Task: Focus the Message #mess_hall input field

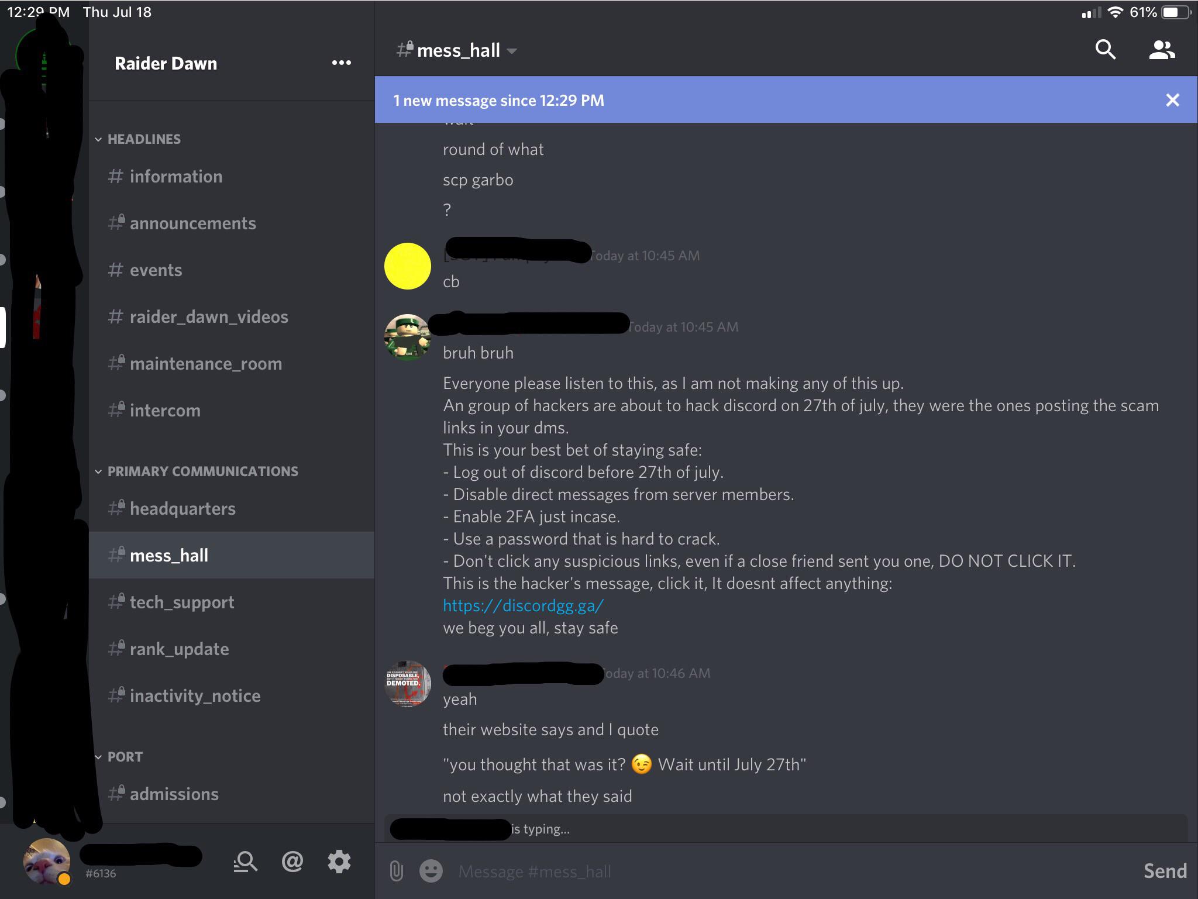Action: click(760, 872)
